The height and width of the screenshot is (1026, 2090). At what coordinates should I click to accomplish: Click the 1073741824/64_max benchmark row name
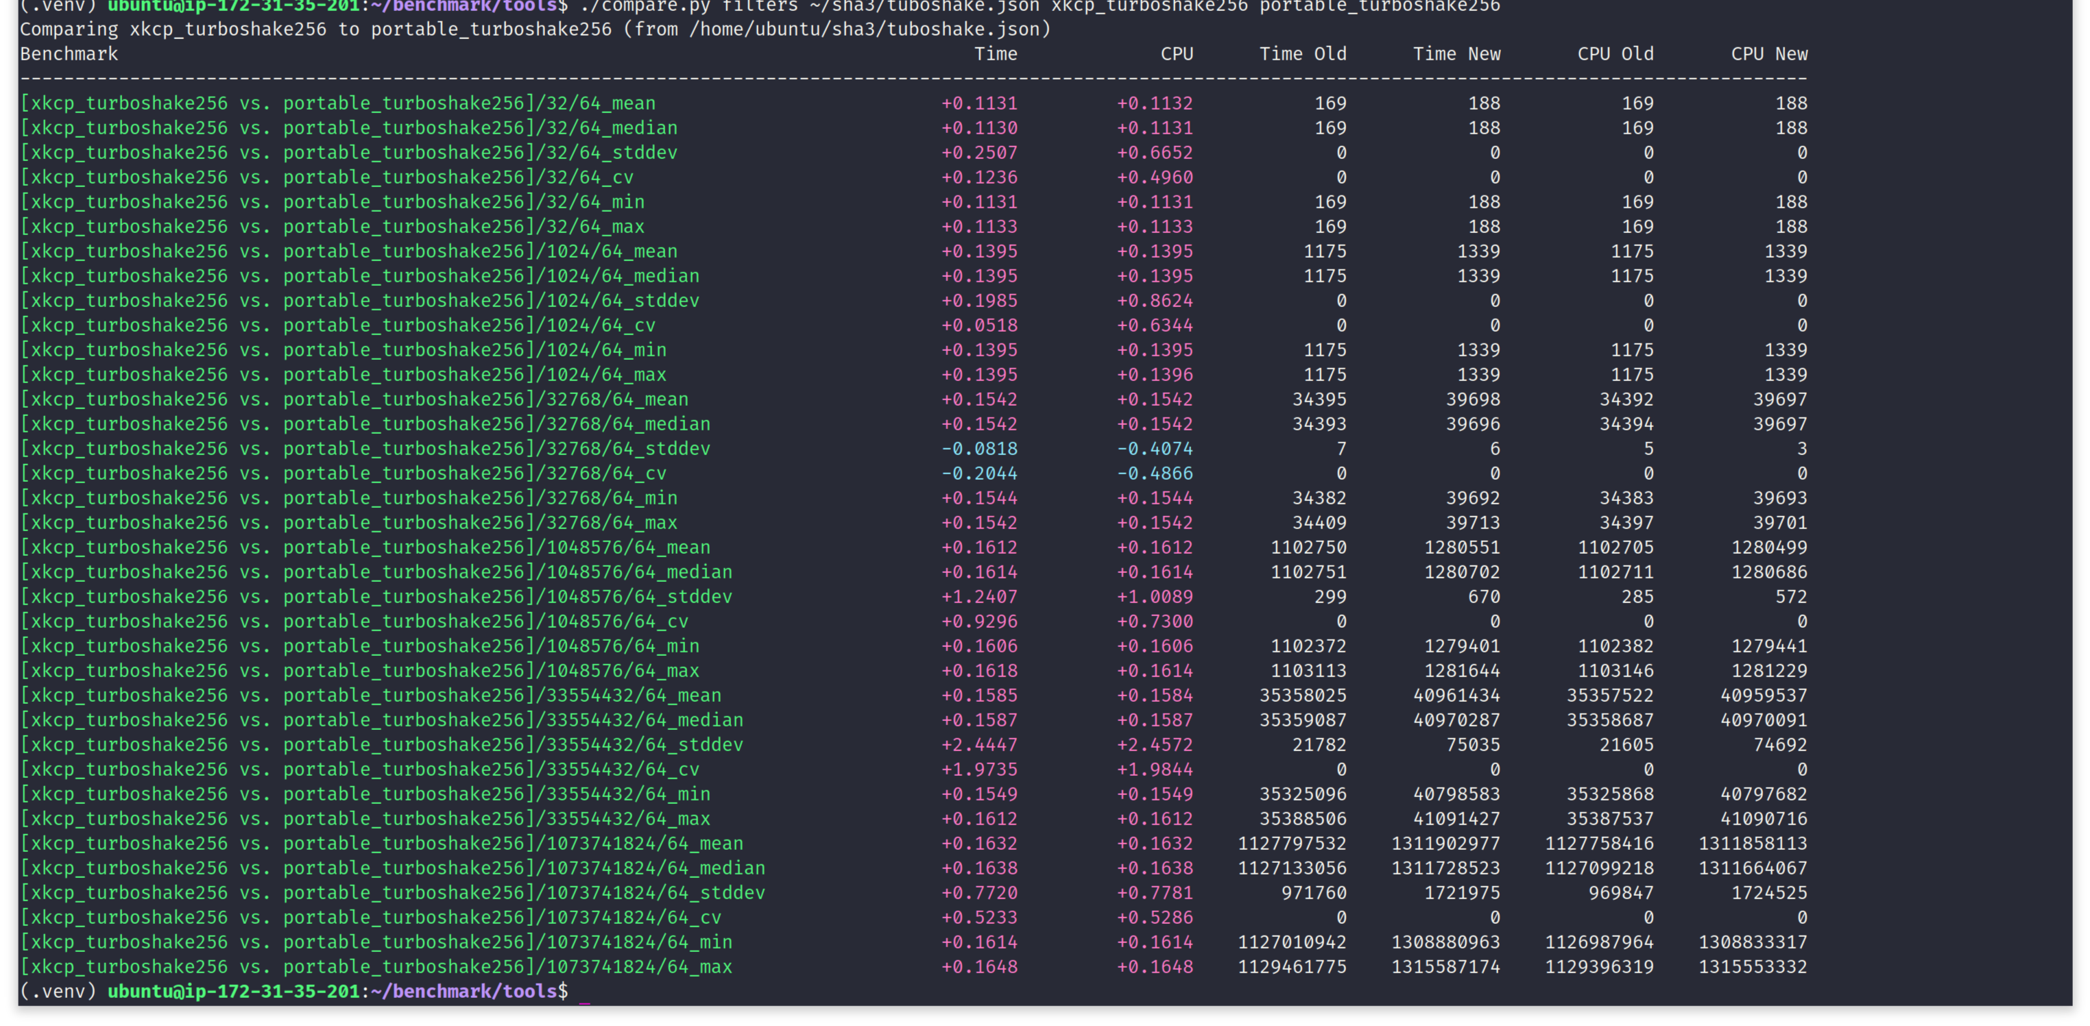(376, 967)
